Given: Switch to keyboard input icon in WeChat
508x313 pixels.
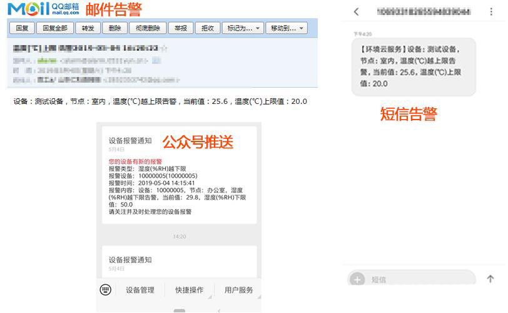Looking at the screenshot, I should click(106, 289).
